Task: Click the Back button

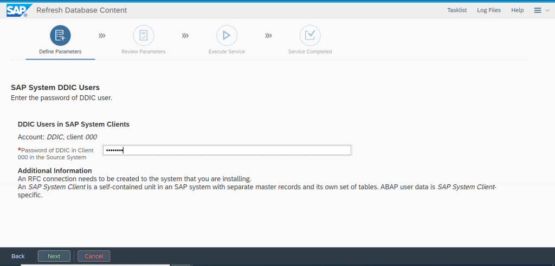Action: pyautogui.click(x=18, y=256)
